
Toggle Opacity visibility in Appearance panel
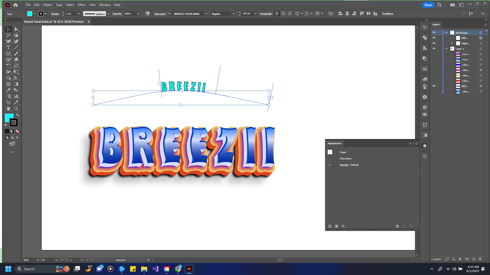point(330,165)
